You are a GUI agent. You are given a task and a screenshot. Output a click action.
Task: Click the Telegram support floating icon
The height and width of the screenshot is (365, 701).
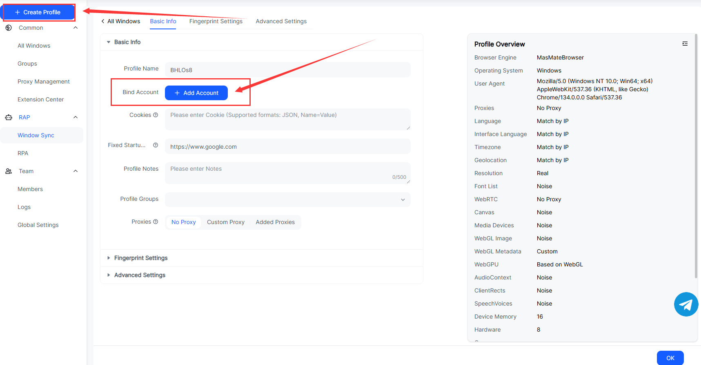(x=686, y=304)
